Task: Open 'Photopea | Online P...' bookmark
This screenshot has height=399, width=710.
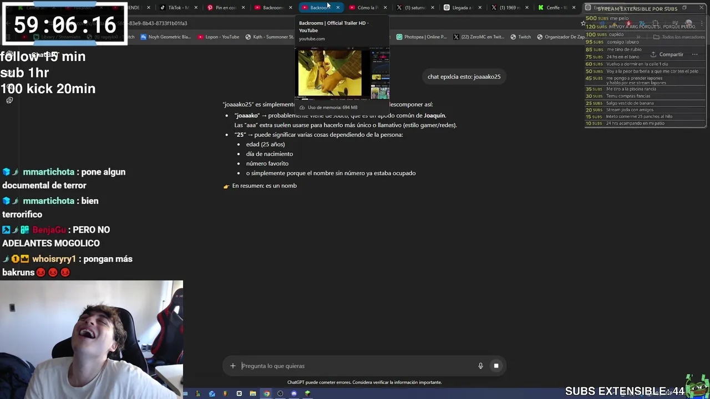Action: coord(421,37)
